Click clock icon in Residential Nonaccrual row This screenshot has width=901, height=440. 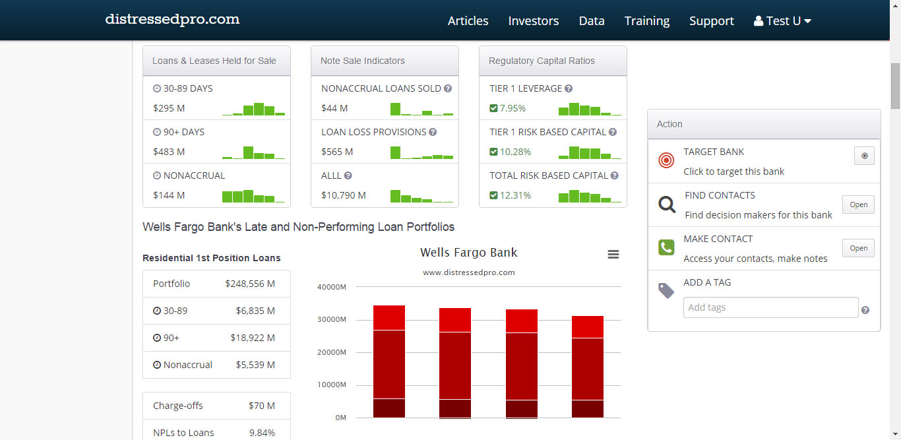[x=157, y=365]
